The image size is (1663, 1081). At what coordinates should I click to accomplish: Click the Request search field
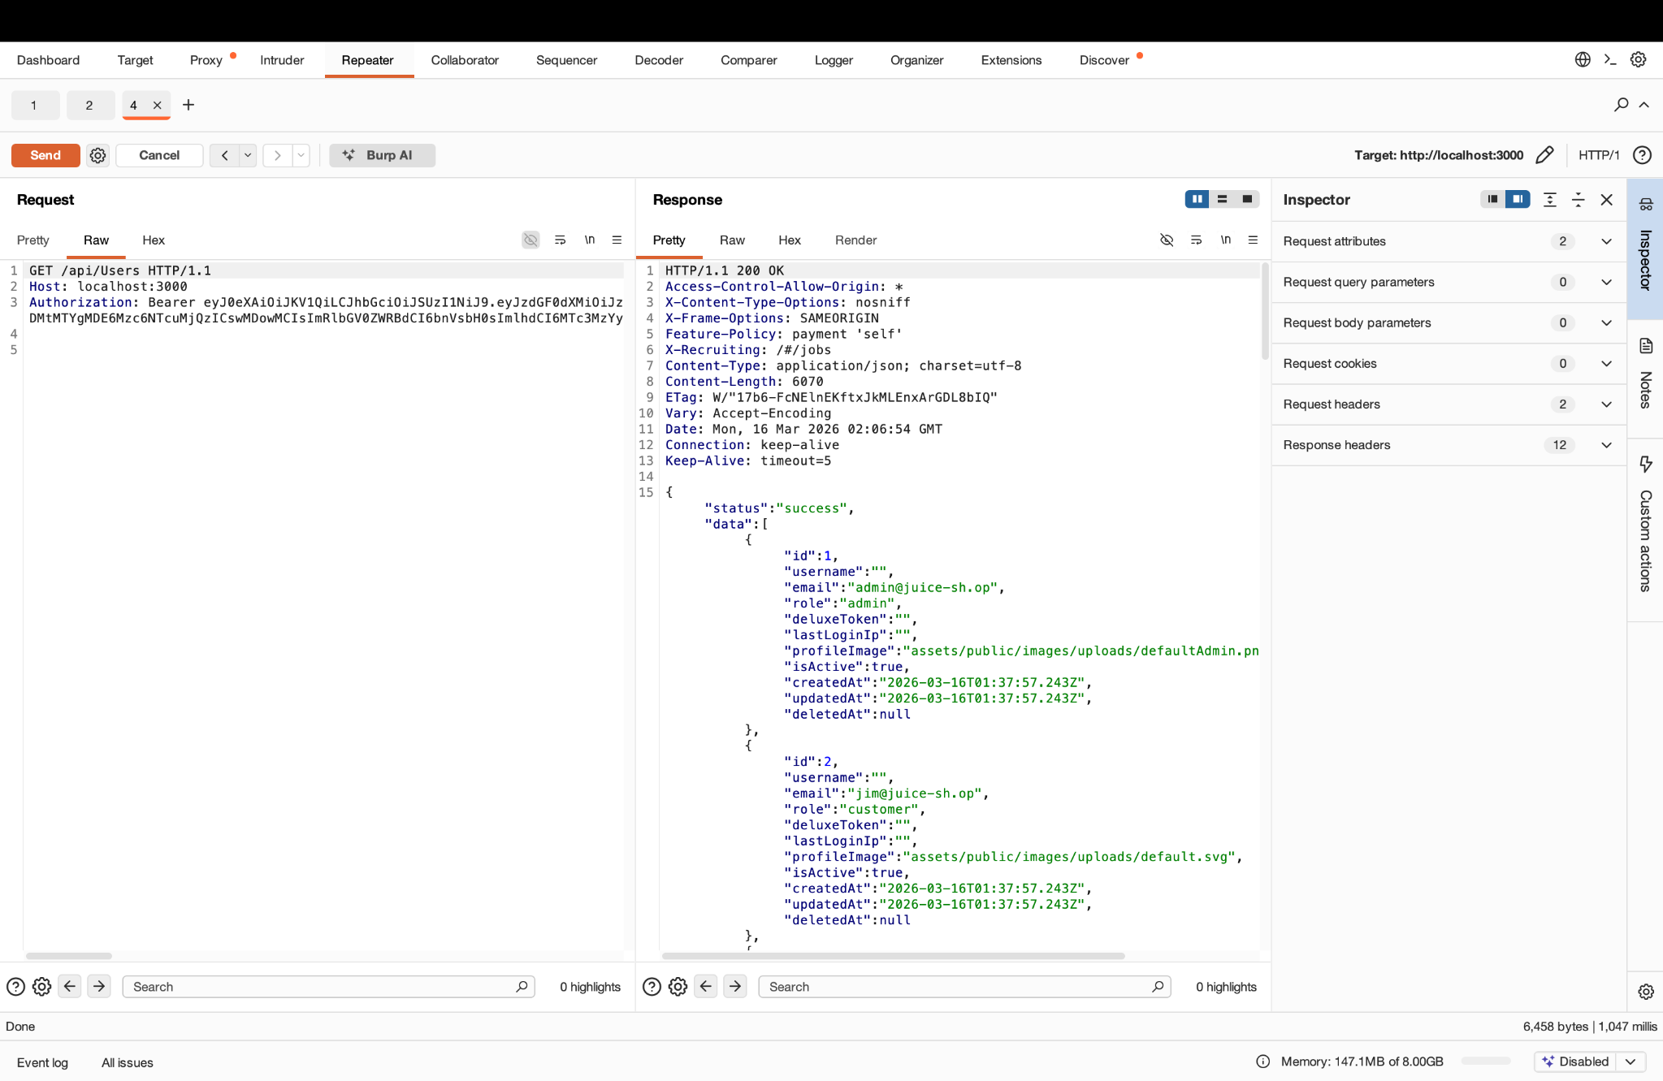328,987
